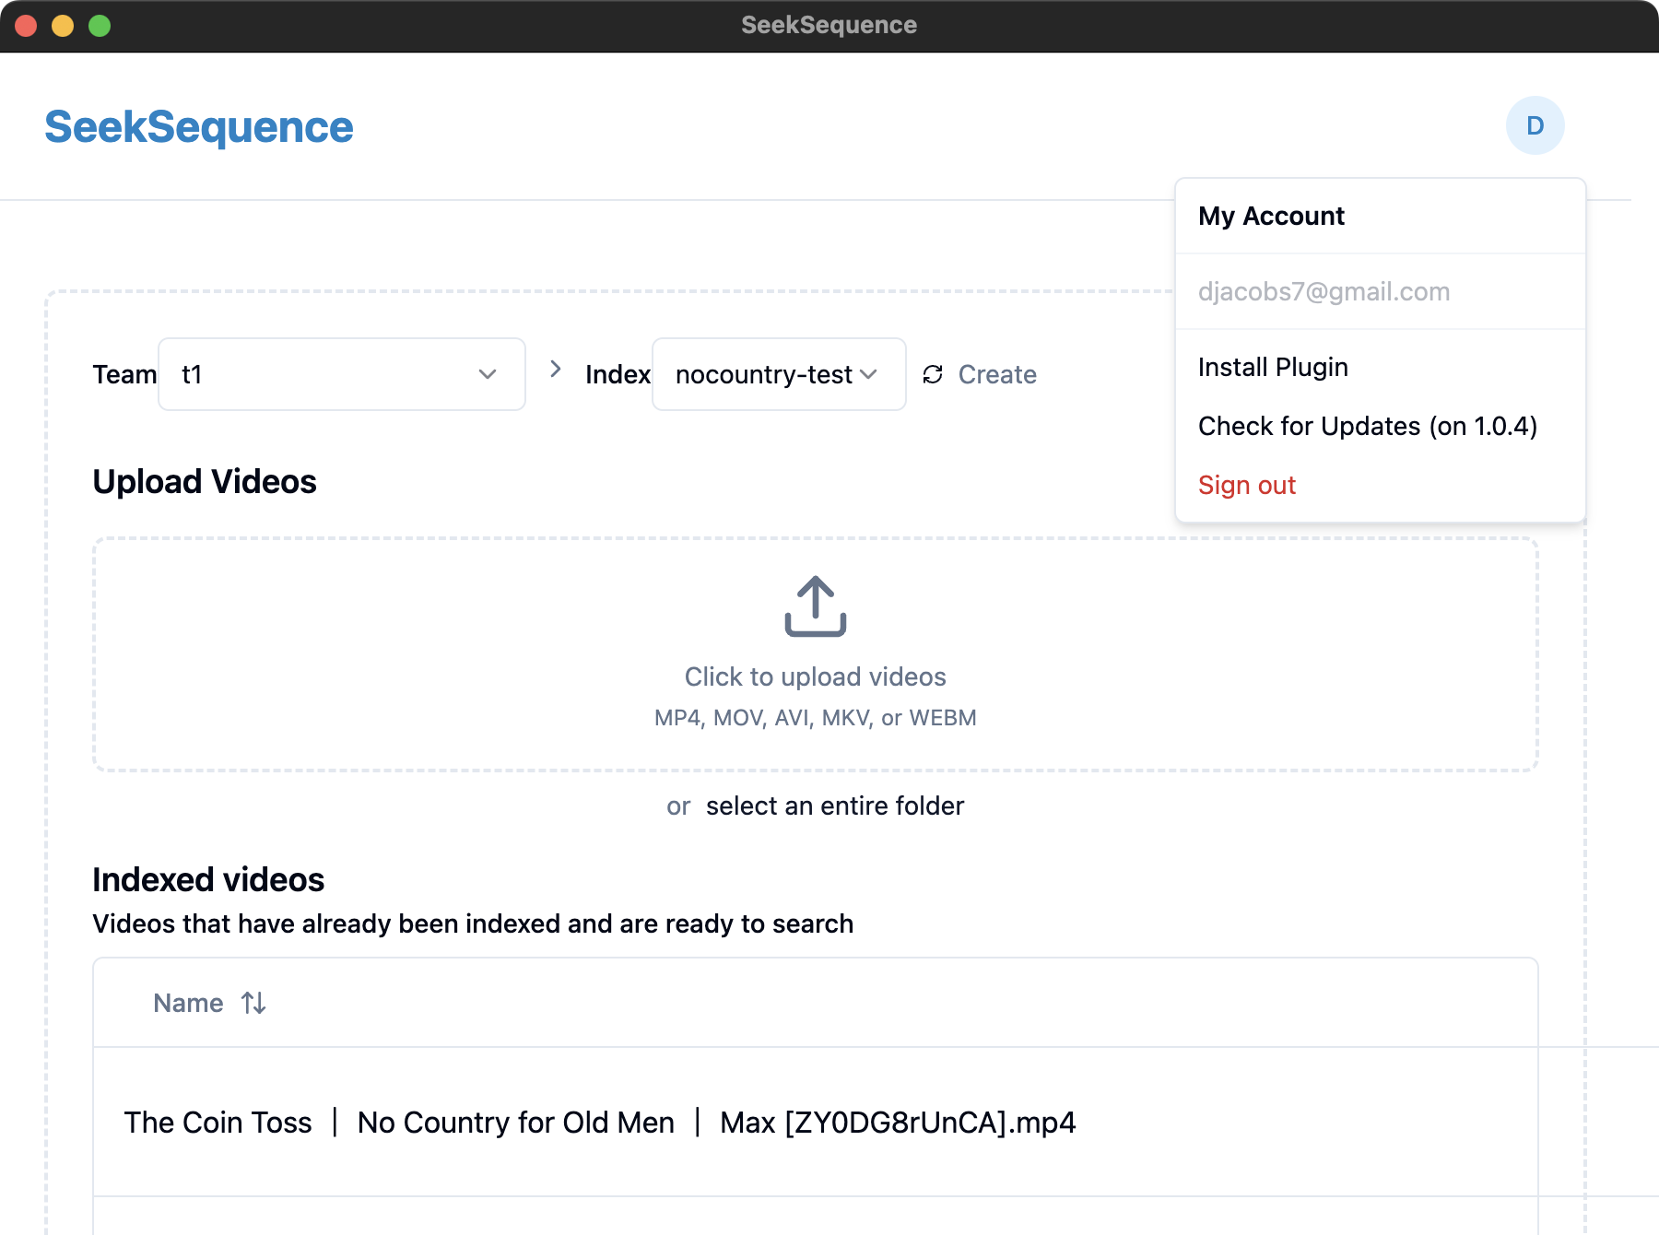The height and width of the screenshot is (1235, 1659).
Task: Click the Upload Videos heading
Action: [205, 481]
